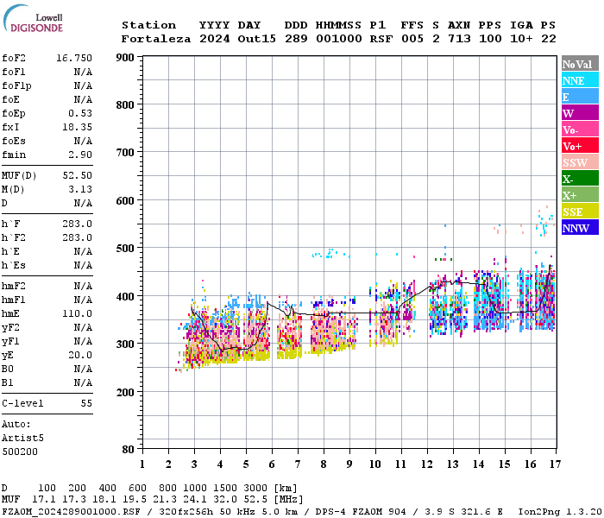Image resolution: width=604 pixels, height=518 pixels.
Task: Click the Lowell Digisonde logo
Action: coord(33,18)
